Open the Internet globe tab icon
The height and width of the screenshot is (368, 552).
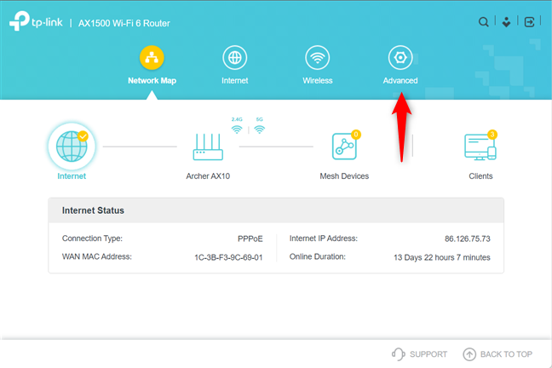235,57
